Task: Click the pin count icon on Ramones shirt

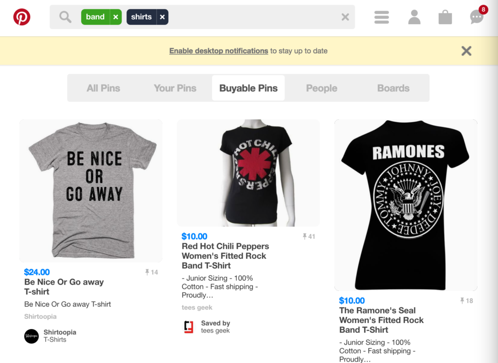Action: [466, 301]
